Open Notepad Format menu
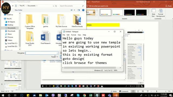 click(x=74, y=35)
